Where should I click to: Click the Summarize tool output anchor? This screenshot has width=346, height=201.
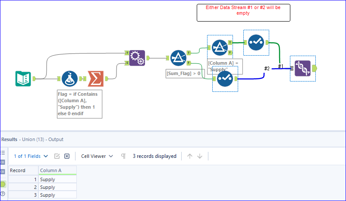(107, 79)
